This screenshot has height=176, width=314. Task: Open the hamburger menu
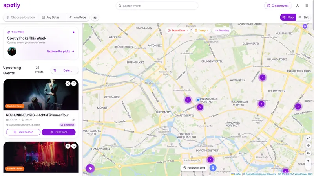pos(307,5)
